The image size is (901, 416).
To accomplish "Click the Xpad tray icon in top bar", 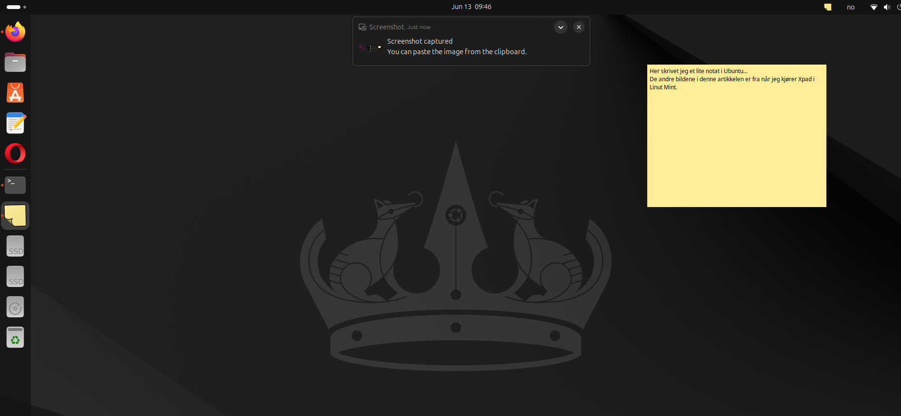I will pos(828,7).
